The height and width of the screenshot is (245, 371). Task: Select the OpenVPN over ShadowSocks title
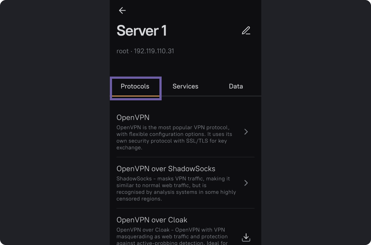point(166,169)
